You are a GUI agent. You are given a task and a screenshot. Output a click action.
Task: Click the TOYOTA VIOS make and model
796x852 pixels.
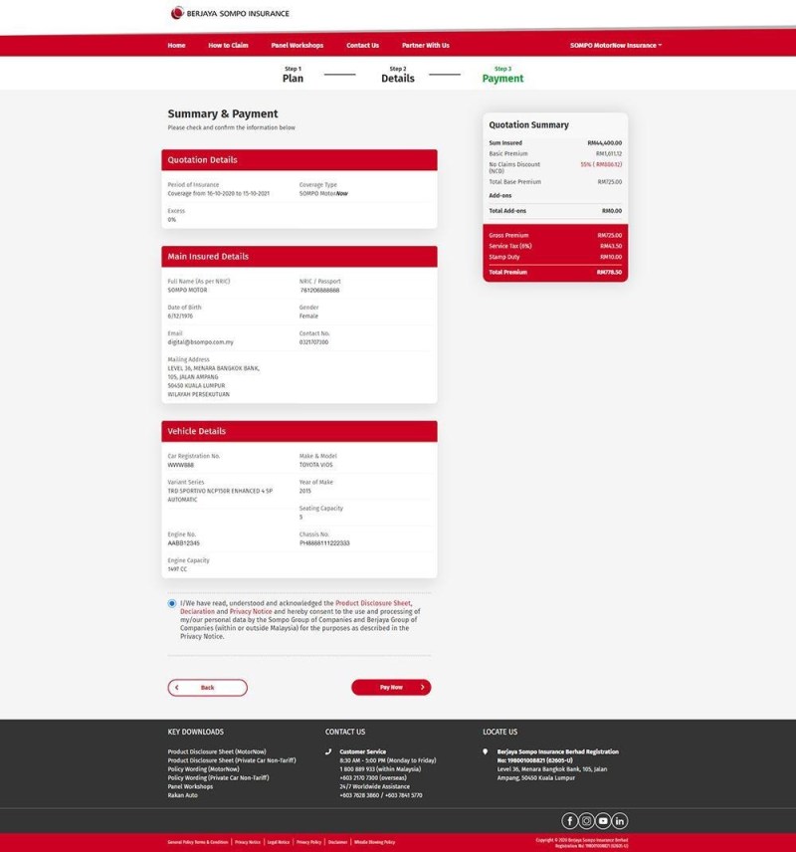click(x=316, y=465)
